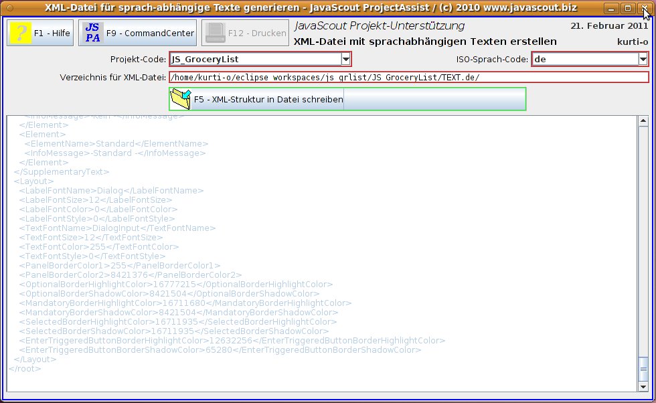Expand the Projekt-Code dropdown arrow
The height and width of the screenshot is (403, 656).
[346, 60]
